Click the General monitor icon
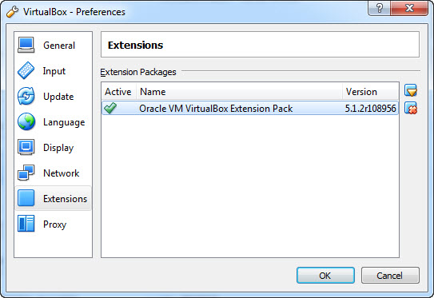The width and height of the screenshot is (434, 298). pyautogui.click(x=26, y=45)
